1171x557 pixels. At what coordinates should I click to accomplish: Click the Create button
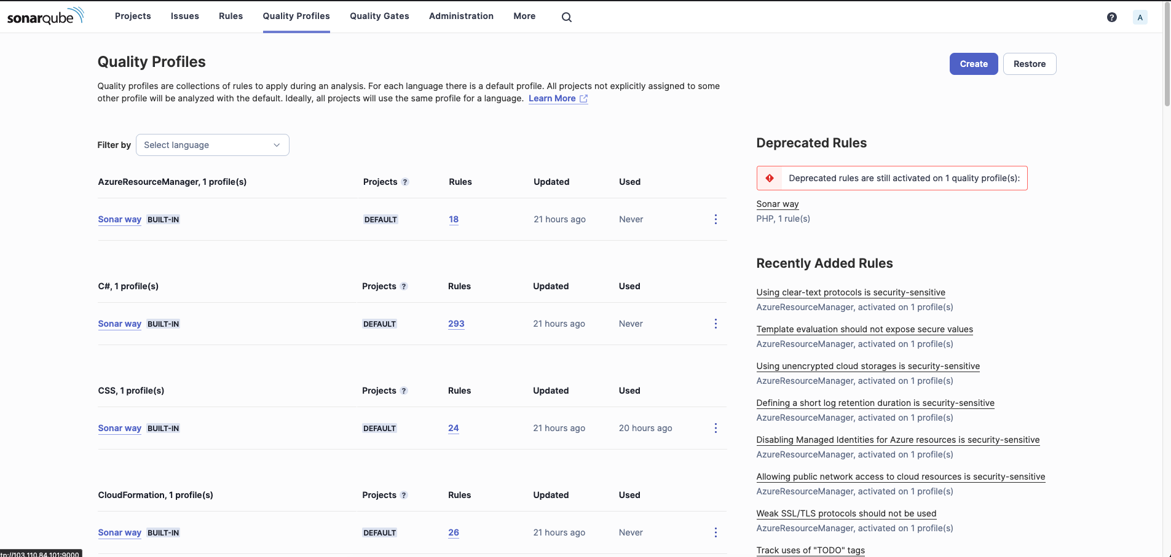[973, 64]
